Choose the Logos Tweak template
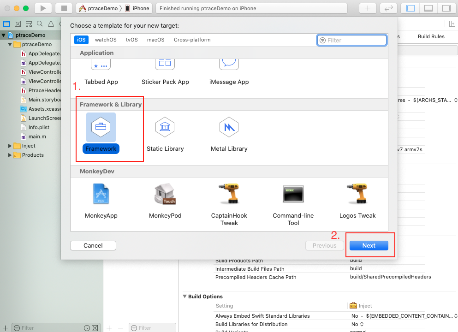Screen dimensions: 458x332 [357, 201]
